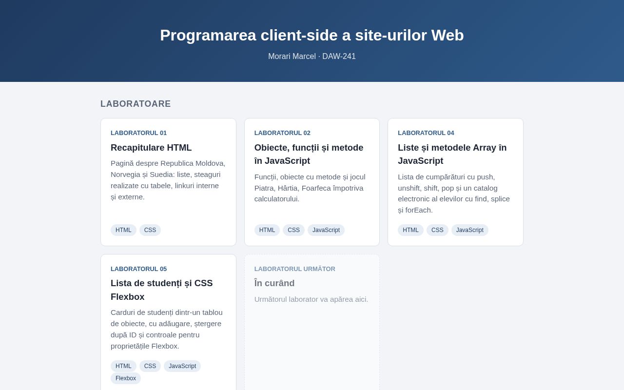This screenshot has height=390, width=624.
Task: Open "Obiecte, funcții și metode în JavaScript" title
Action: 309,154
